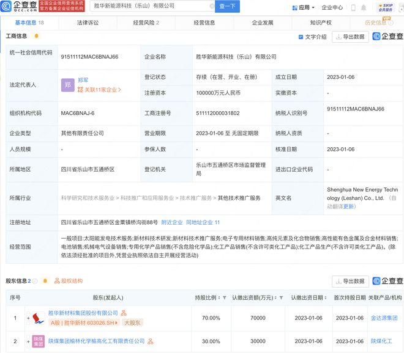This screenshot has height=353, width=404.
Task: Open 陕煤集团榆林化学榆高化工有限责任公司 link
Action: pos(96,341)
